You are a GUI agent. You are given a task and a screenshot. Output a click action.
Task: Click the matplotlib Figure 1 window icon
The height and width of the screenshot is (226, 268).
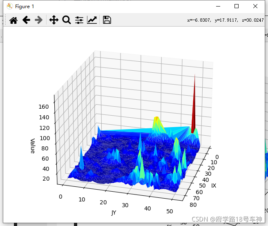(10, 6)
